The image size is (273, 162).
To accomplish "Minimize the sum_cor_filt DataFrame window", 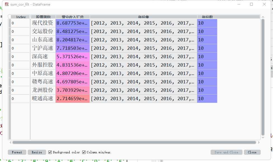I will click(239, 4).
